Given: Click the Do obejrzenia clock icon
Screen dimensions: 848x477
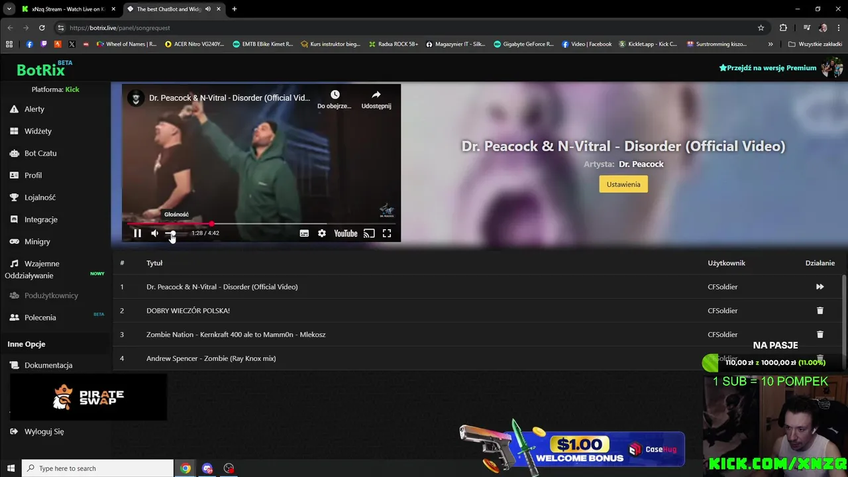Looking at the screenshot, I should (335, 95).
